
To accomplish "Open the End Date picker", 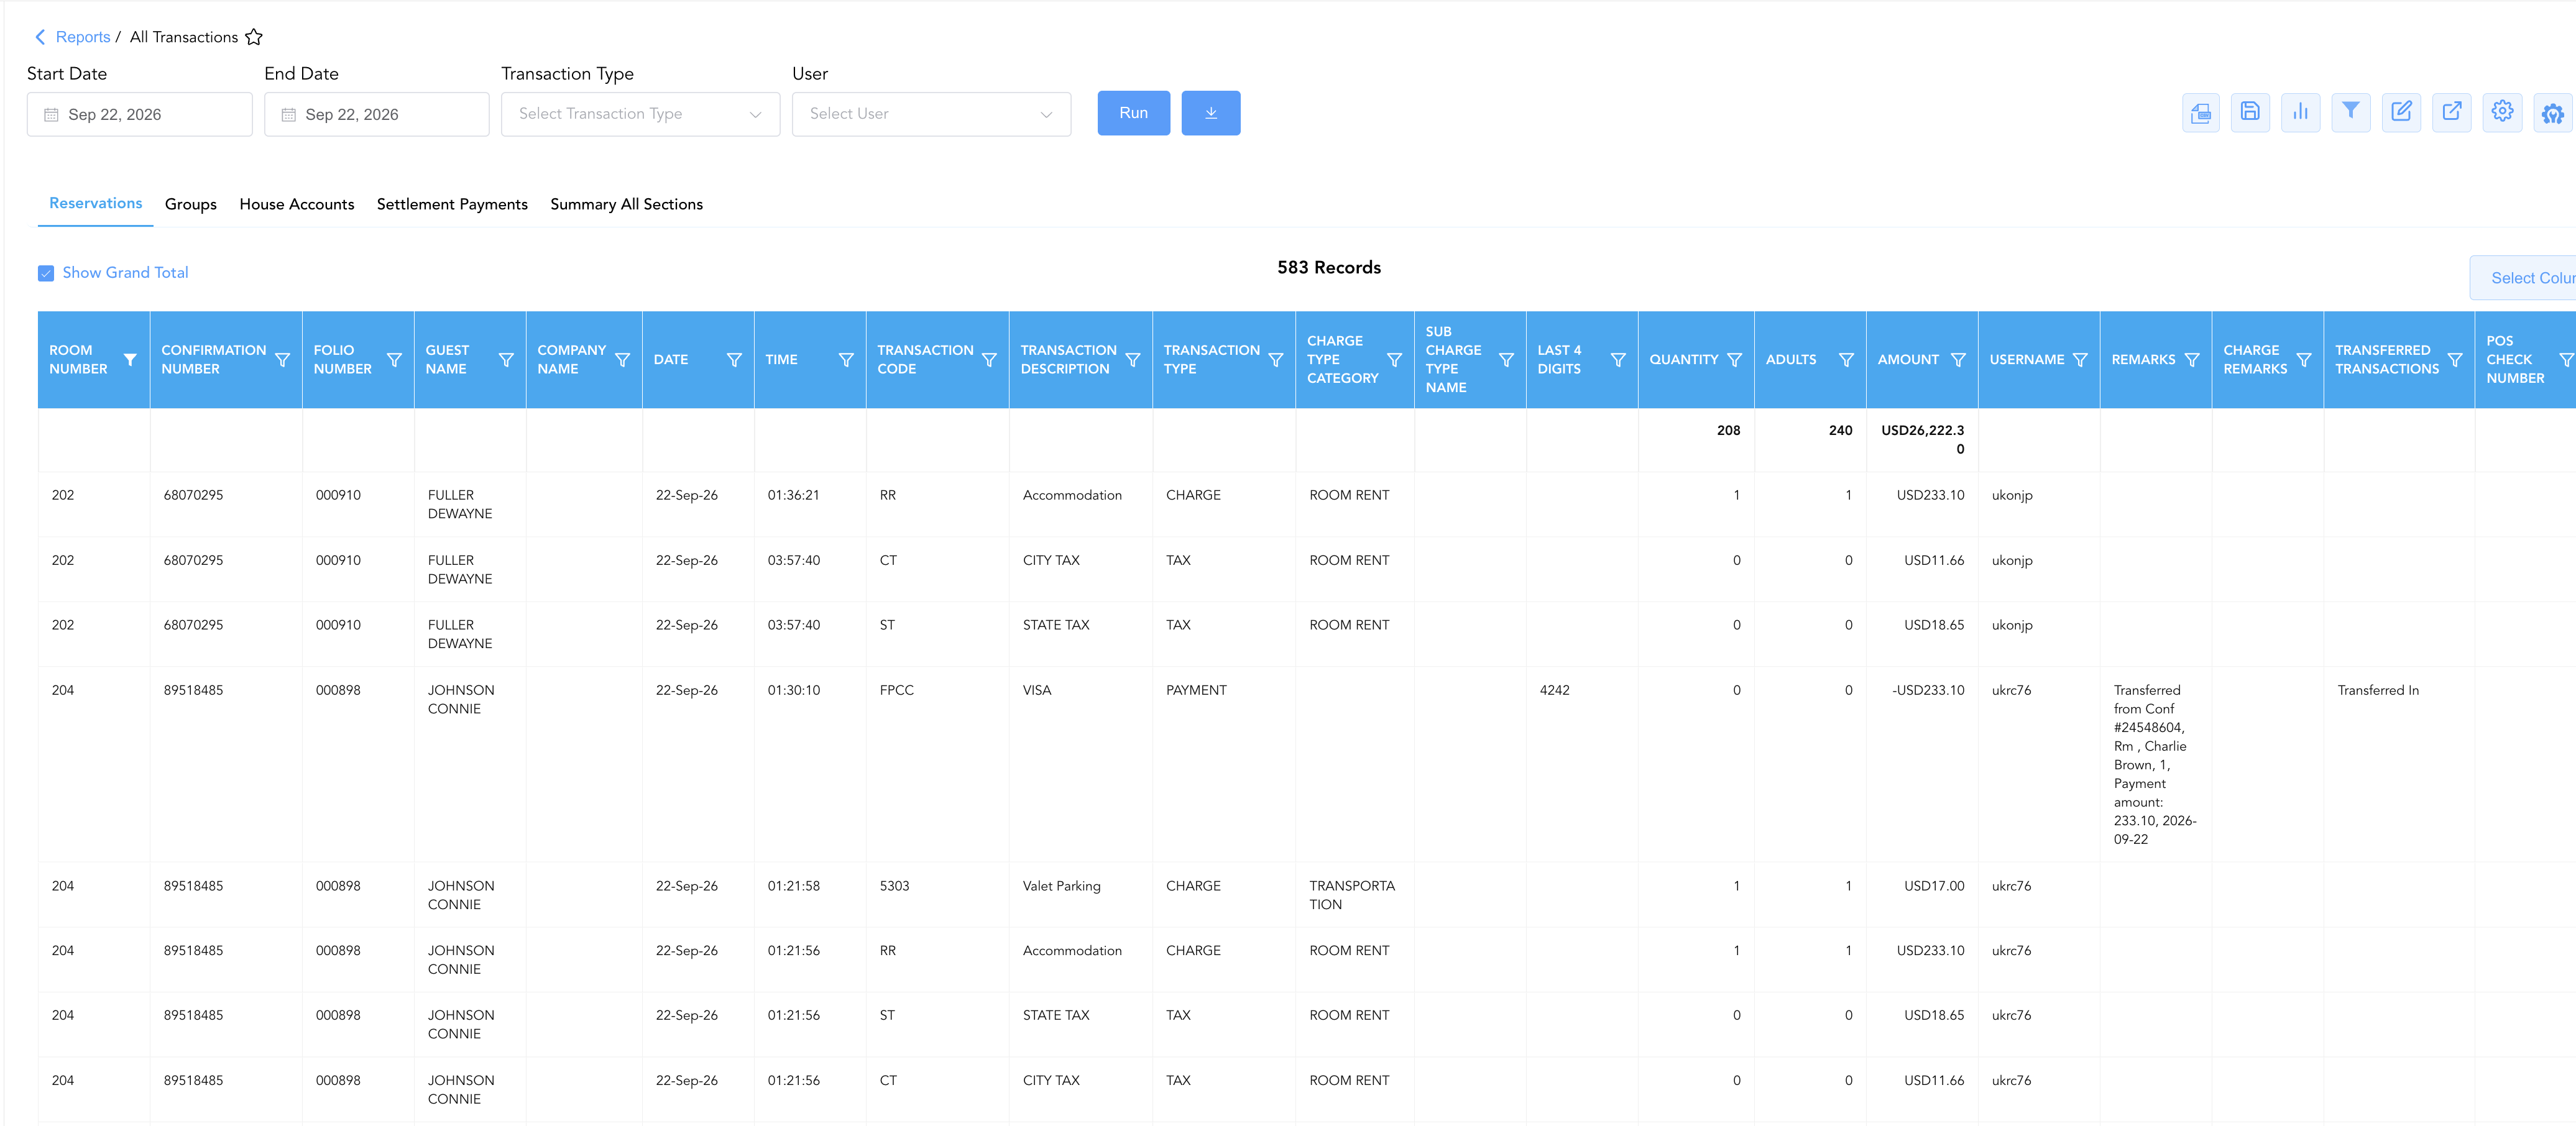I will pos(376,114).
